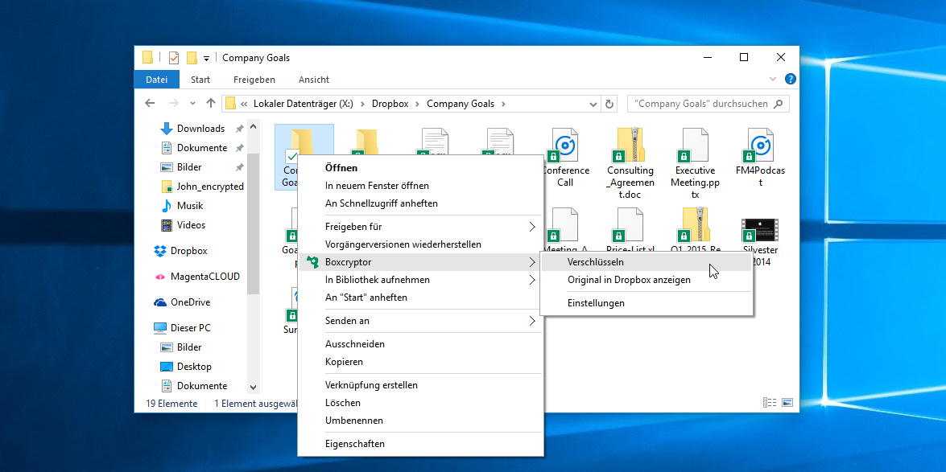Choose Löschen in context menu

pyautogui.click(x=420, y=403)
